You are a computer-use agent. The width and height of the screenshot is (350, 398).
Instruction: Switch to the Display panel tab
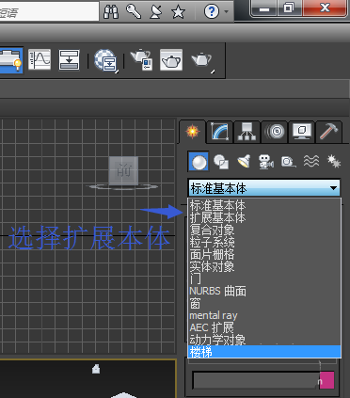[x=301, y=132]
